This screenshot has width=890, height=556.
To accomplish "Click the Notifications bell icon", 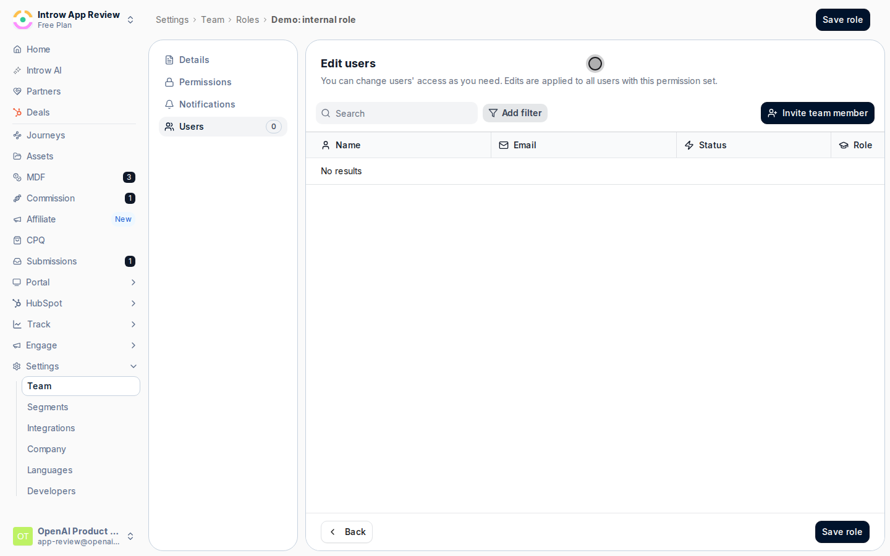I will (x=169, y=104).
